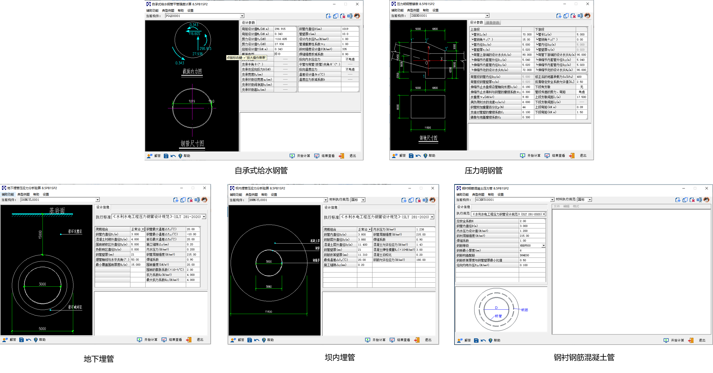Open PGQD0001 current component dropdown
Viewport: 713px width, 373px height.
pos(242,16)
